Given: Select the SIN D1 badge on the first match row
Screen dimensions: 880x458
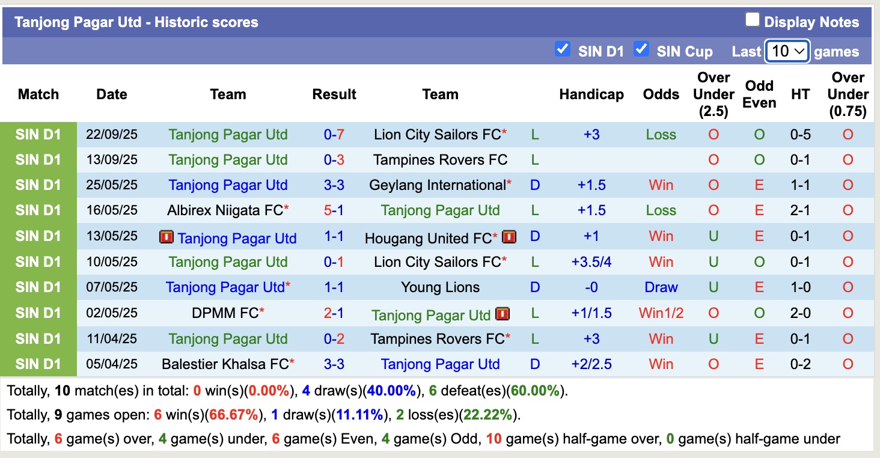Looking at the screenshot, I should point(38,134).
